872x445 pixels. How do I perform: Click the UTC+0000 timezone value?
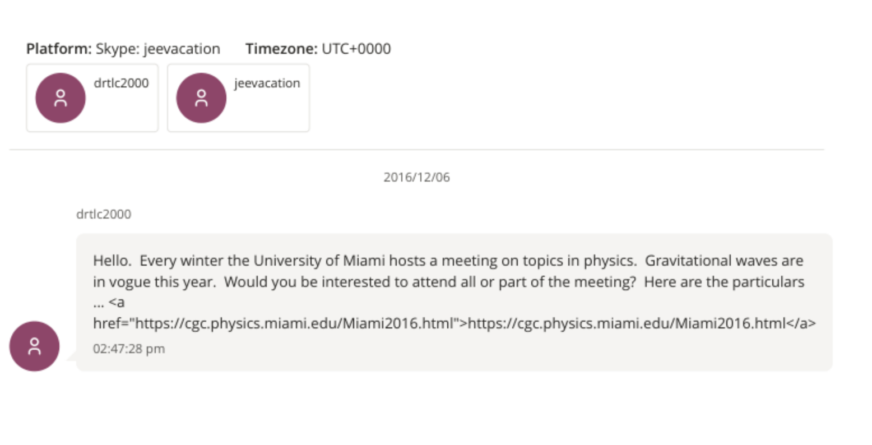click(x=356, y=49)
